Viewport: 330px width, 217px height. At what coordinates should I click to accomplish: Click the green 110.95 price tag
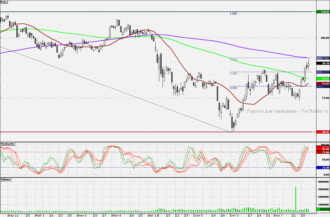pyautogui.click(x=323, y=12)
